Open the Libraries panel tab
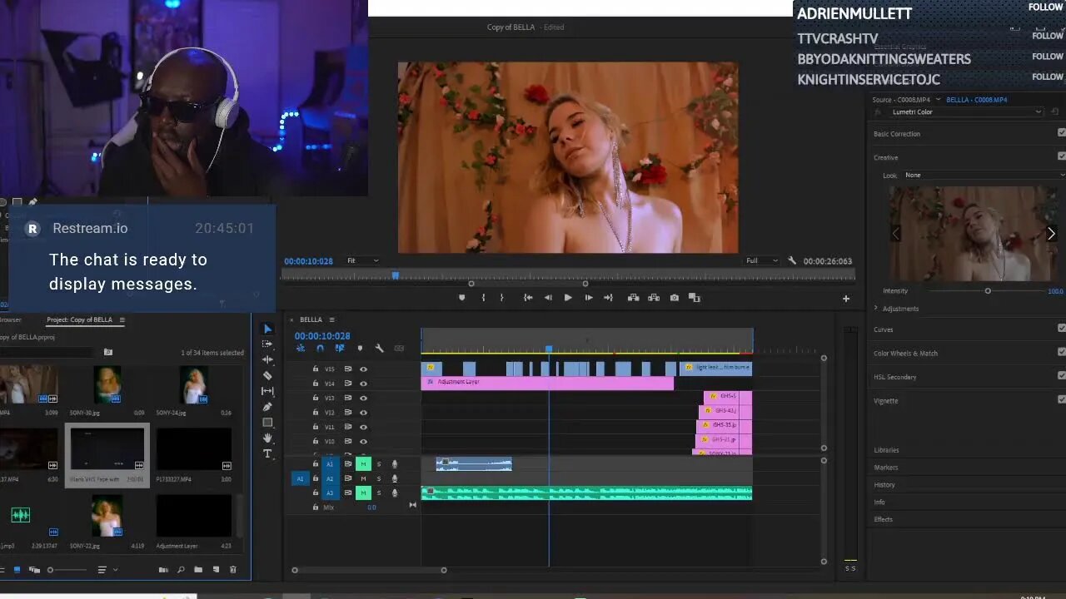Screen dimensions: 1066x599 click(886, 450)
